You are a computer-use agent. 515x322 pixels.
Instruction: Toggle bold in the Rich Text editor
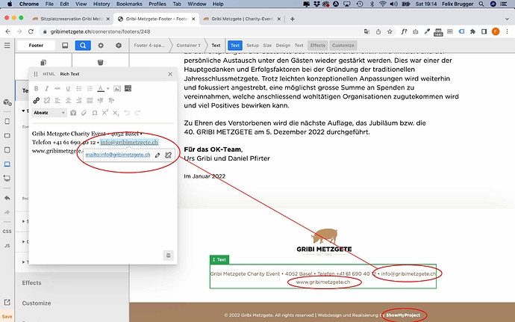coord(36,88)
